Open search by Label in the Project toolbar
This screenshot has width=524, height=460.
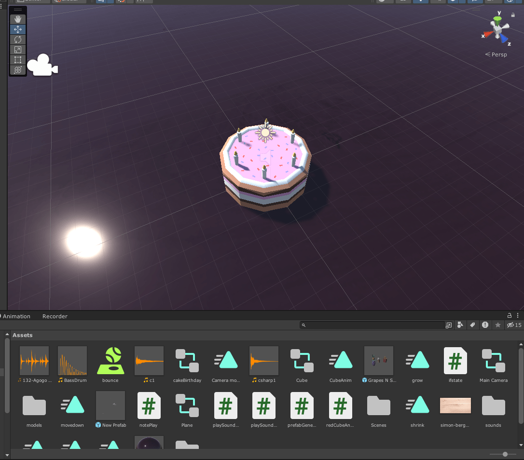pos(473,325)
